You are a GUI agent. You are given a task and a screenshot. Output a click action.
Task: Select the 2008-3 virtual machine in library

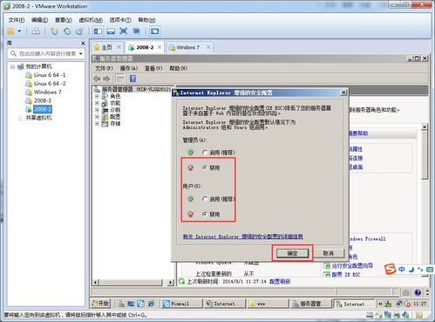[43, 100]
